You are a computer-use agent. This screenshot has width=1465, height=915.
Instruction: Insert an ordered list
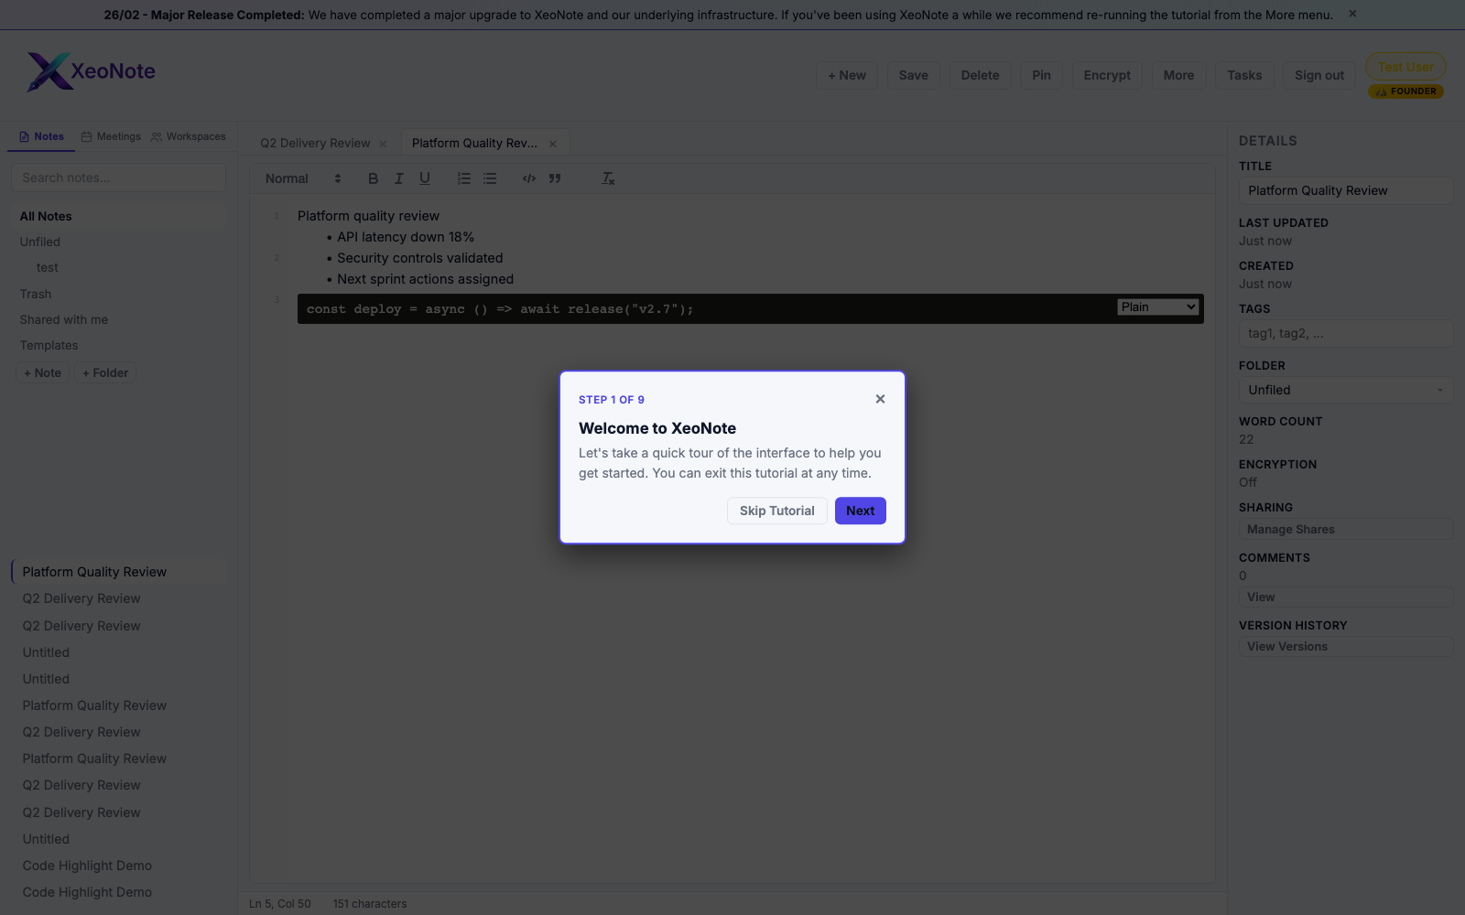pos(463,178)
